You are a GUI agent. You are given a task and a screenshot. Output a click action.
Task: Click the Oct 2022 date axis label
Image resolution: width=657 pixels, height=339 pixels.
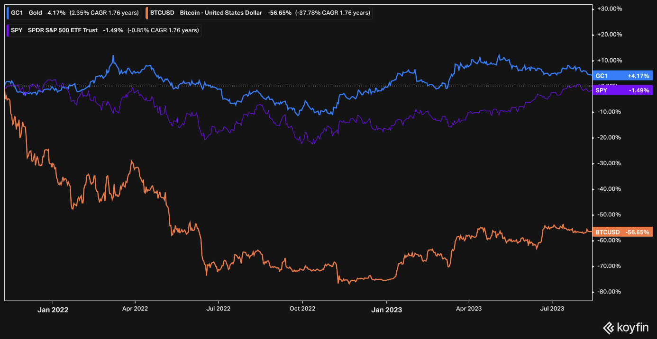(x=302, y=309)
